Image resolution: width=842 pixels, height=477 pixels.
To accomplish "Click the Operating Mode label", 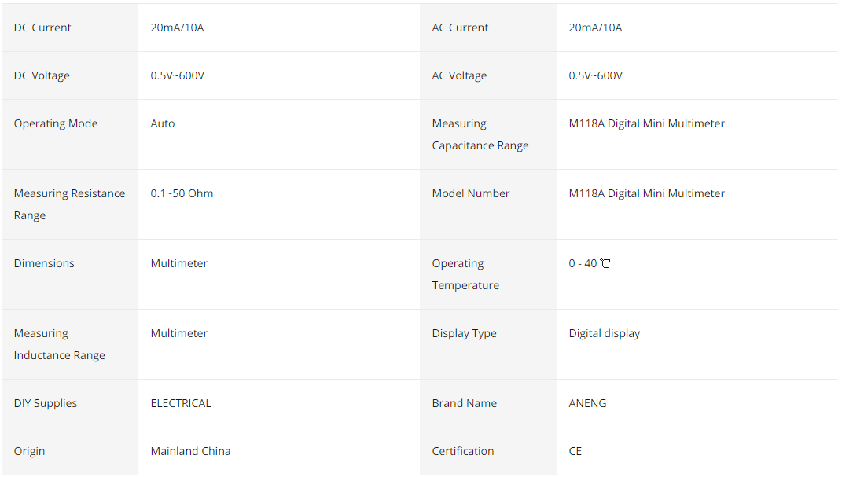I will [x=55, y=123].
